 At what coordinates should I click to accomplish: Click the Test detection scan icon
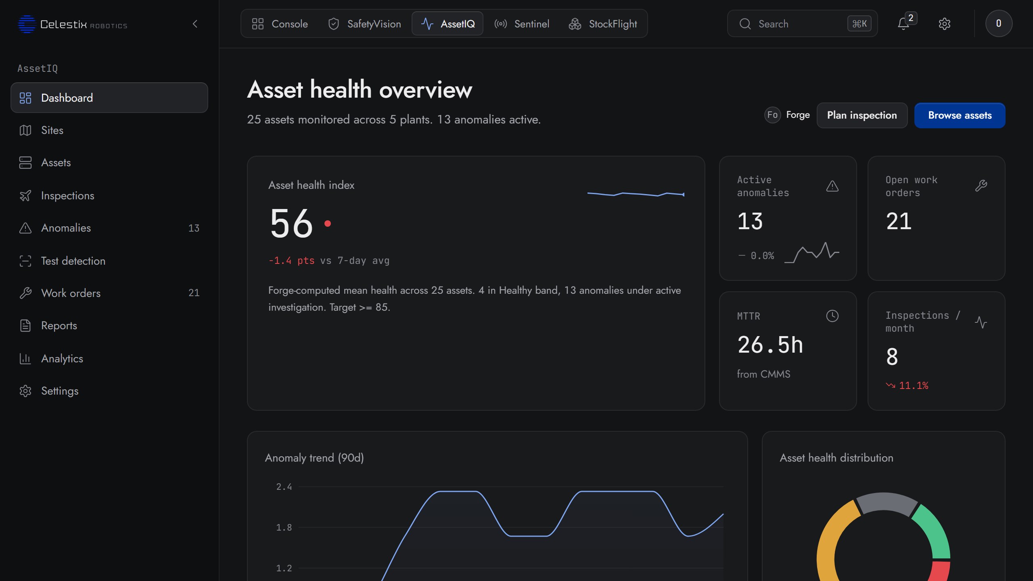coord(25,261)
